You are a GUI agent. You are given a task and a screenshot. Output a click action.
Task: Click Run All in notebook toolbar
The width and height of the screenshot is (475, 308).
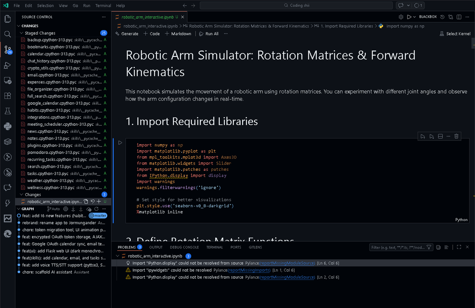[x=209, y=34]
